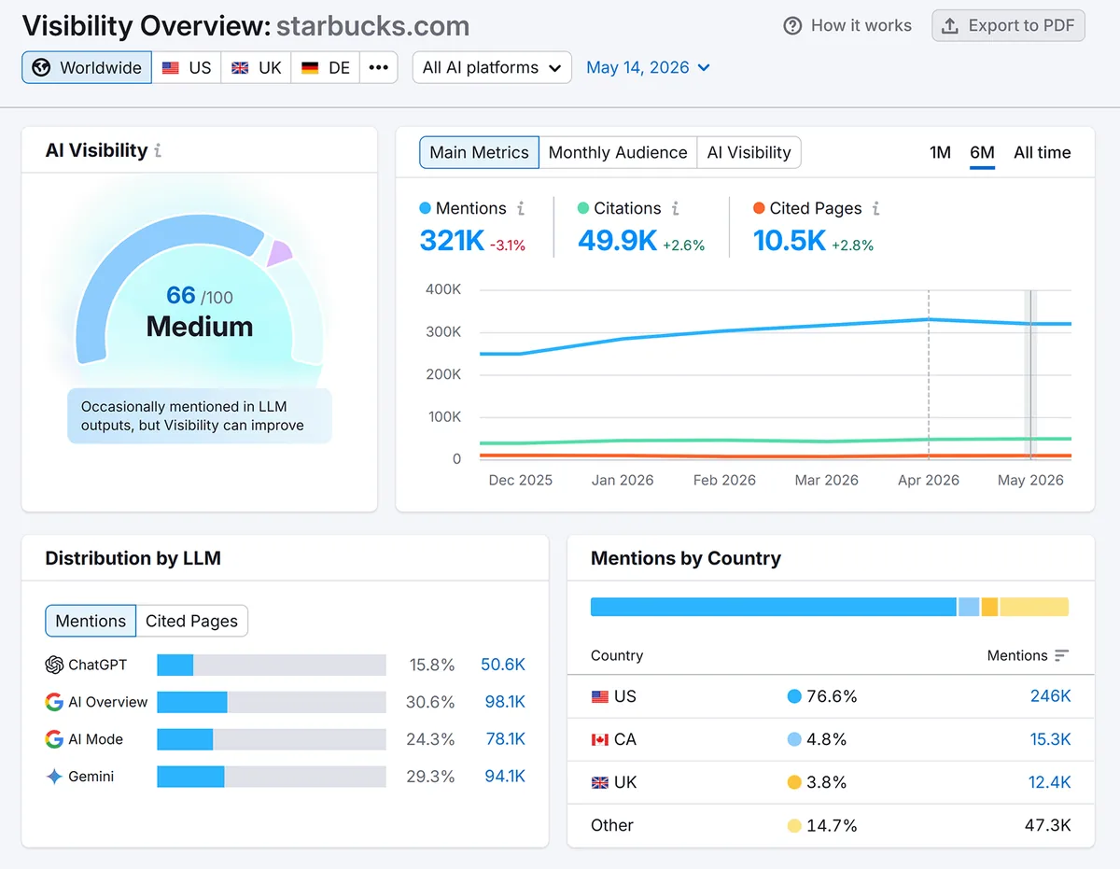Open the All AI platforms dropdown
Image resolution: width=1120 pixels, height=869 pixels.
(x=492, y=67)
